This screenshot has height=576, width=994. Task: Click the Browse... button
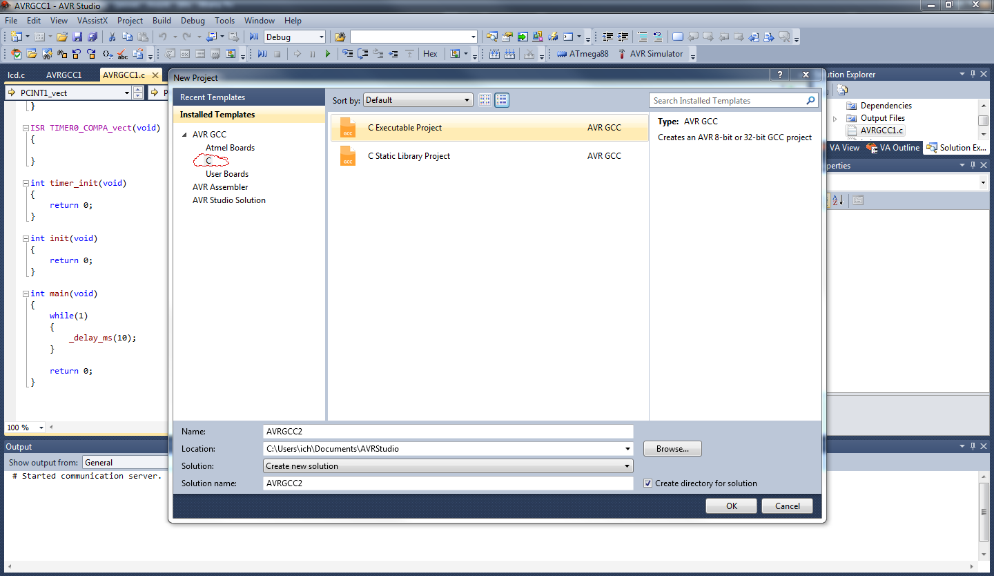(x=672, y=449)
